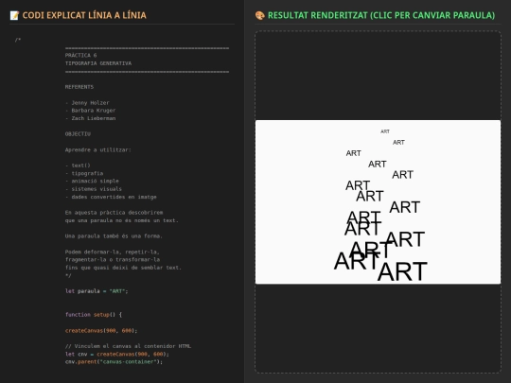Click the 'OBJECTIU' comment line

[x=78, y=134]
